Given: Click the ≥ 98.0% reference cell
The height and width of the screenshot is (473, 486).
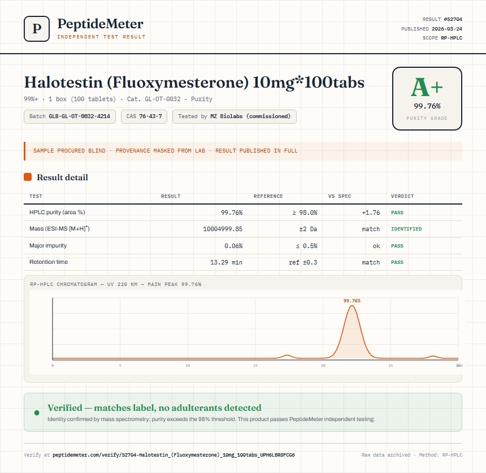Looking at the screenshot, I should coord(305,212).
